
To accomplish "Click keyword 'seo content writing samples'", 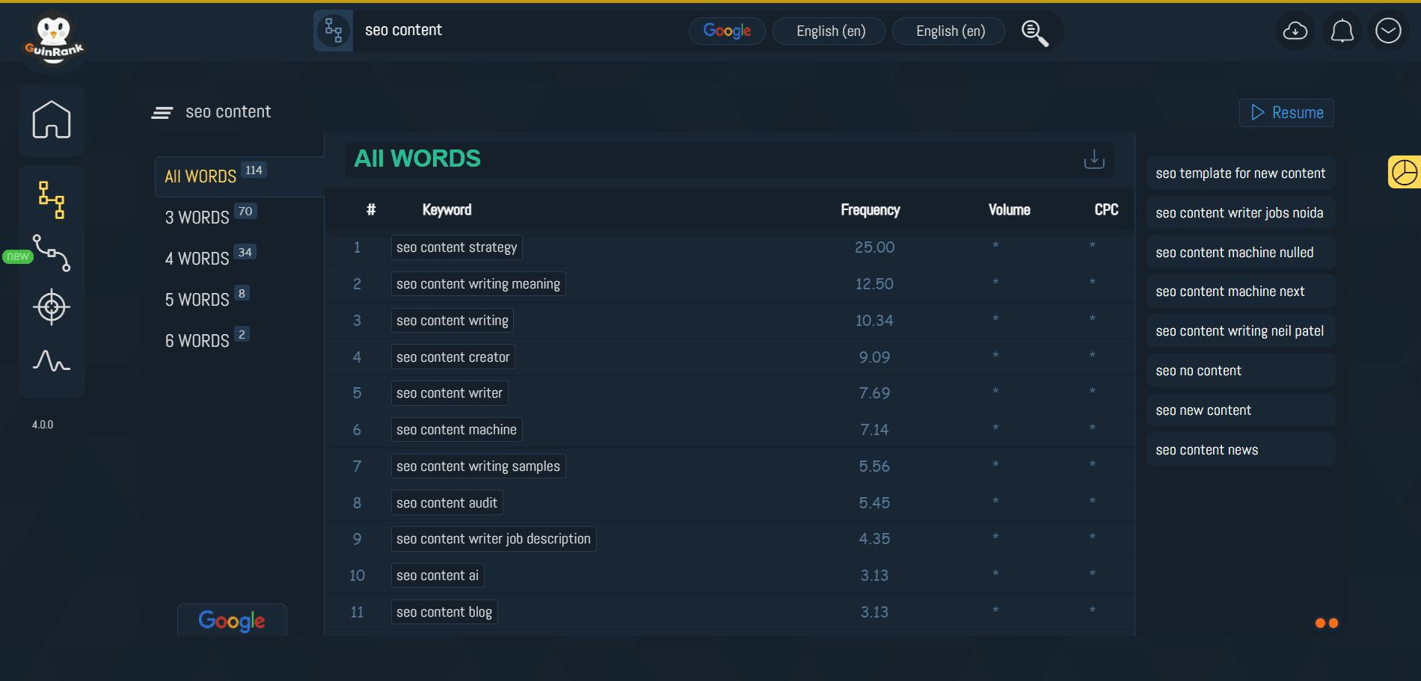I will [478, 466].
